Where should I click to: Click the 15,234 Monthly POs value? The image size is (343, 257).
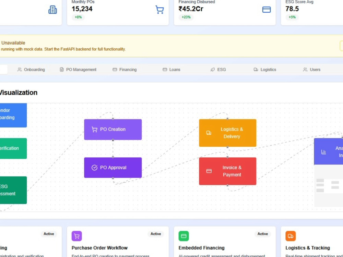(82, 9)
